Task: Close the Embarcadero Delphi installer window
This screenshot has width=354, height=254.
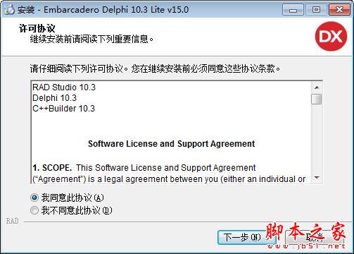Action: pos(339,10)
